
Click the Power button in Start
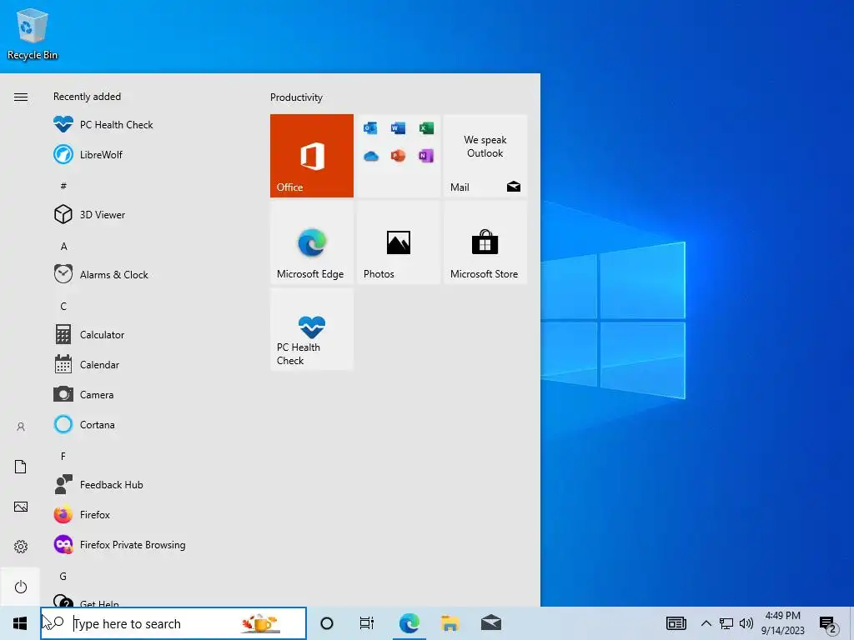pyautogui.click(x=21, y=587)
